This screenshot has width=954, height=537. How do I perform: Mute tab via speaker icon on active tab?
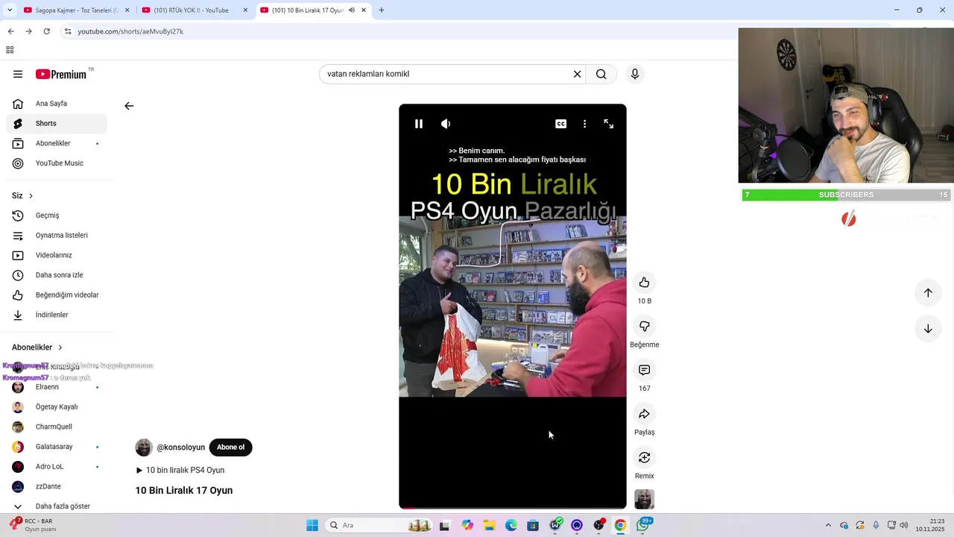pos(352,10)
